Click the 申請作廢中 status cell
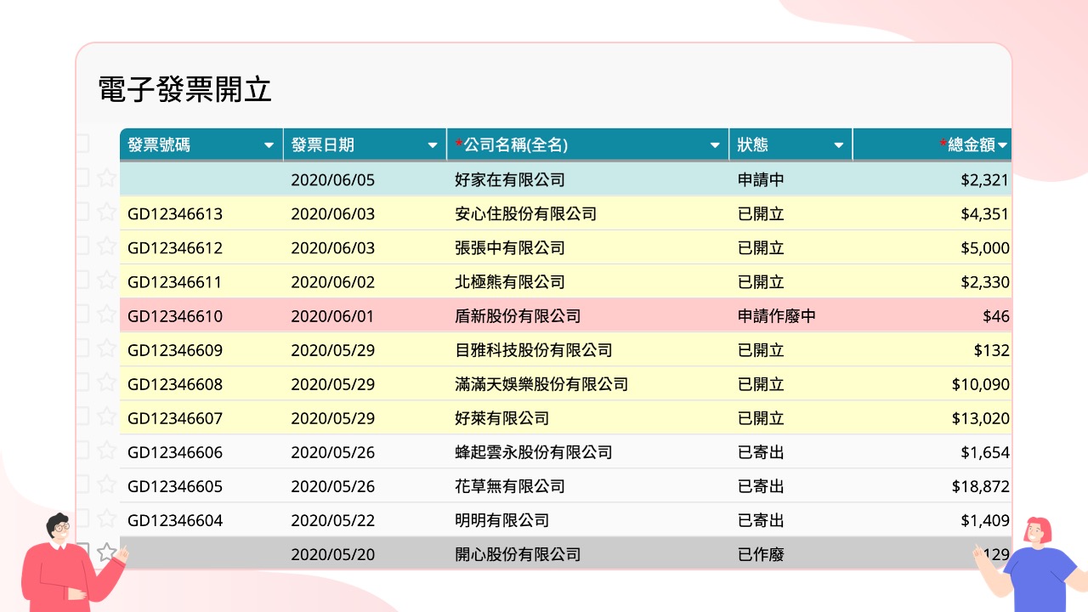Viewport: 1088px width, 612px height. pyautogui.click(x=777, y=316)
